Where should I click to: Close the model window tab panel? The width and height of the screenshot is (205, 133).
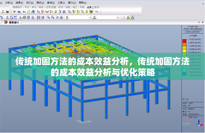(x=203, y=23)
